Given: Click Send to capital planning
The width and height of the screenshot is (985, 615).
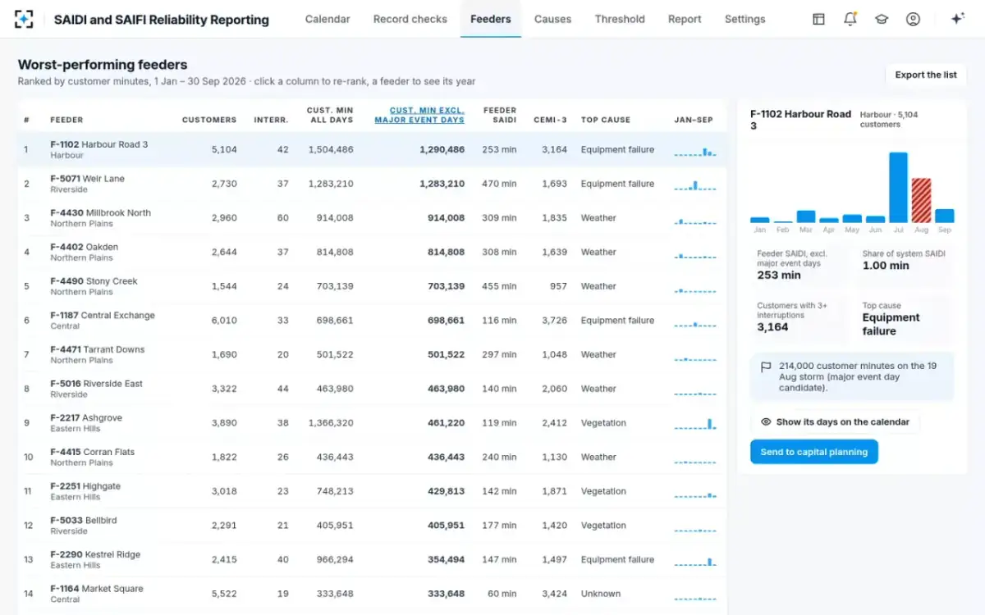Looking at the screenshot, I should click(814, 452).
